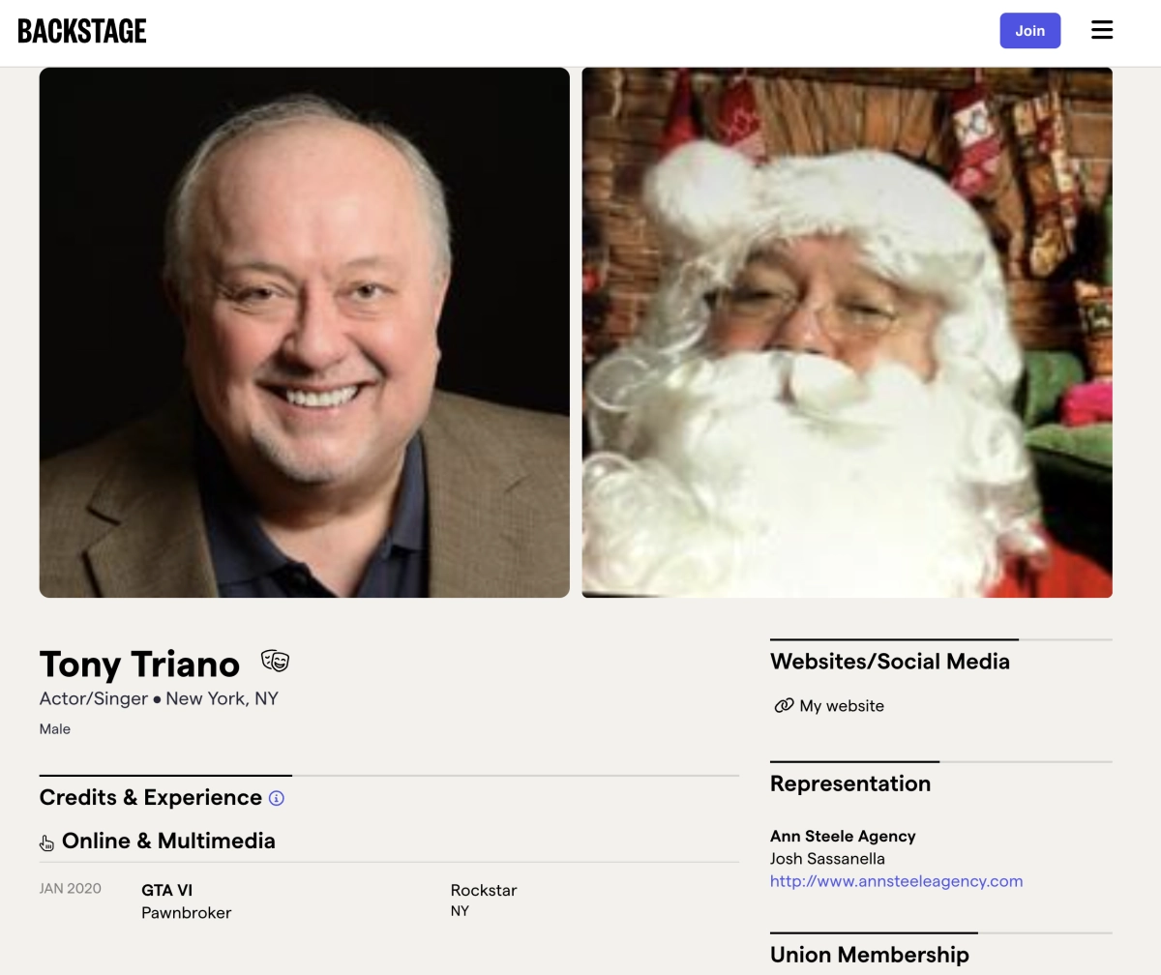This screenshot has width=1161, height=975.
Task: Click the Tony Triano profile name
Action: pos(139,665)
